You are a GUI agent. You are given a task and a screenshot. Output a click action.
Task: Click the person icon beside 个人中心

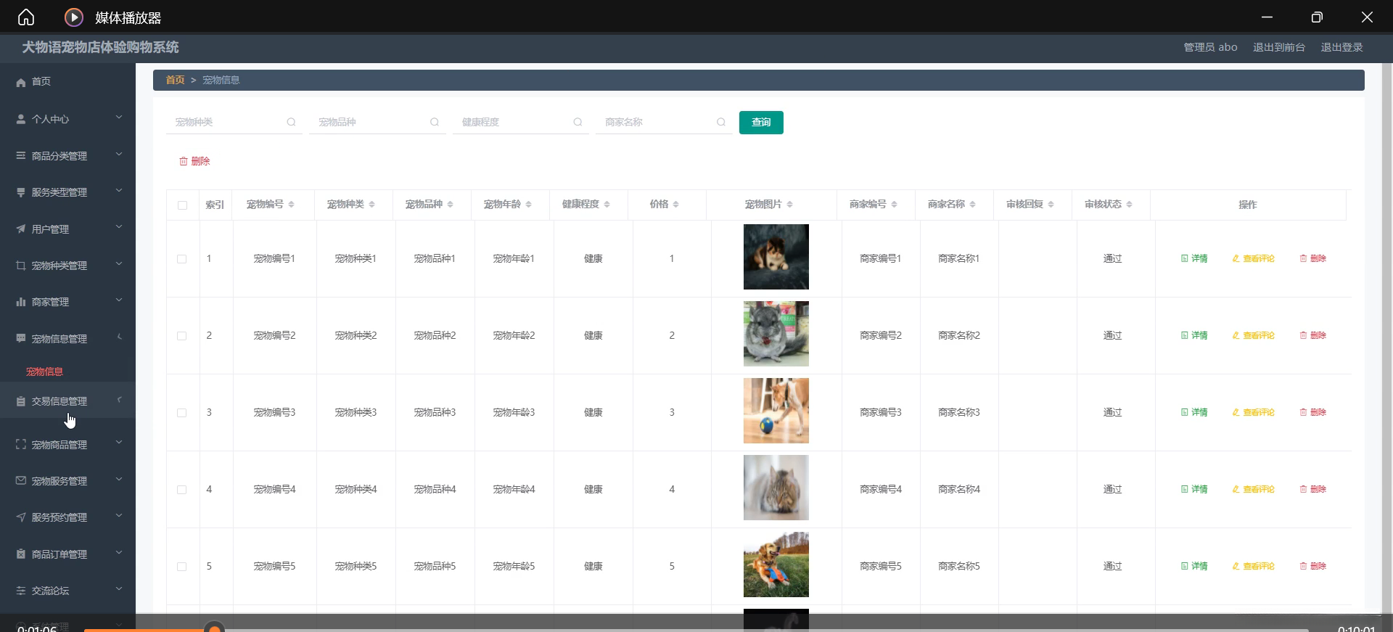pos(21,119)
